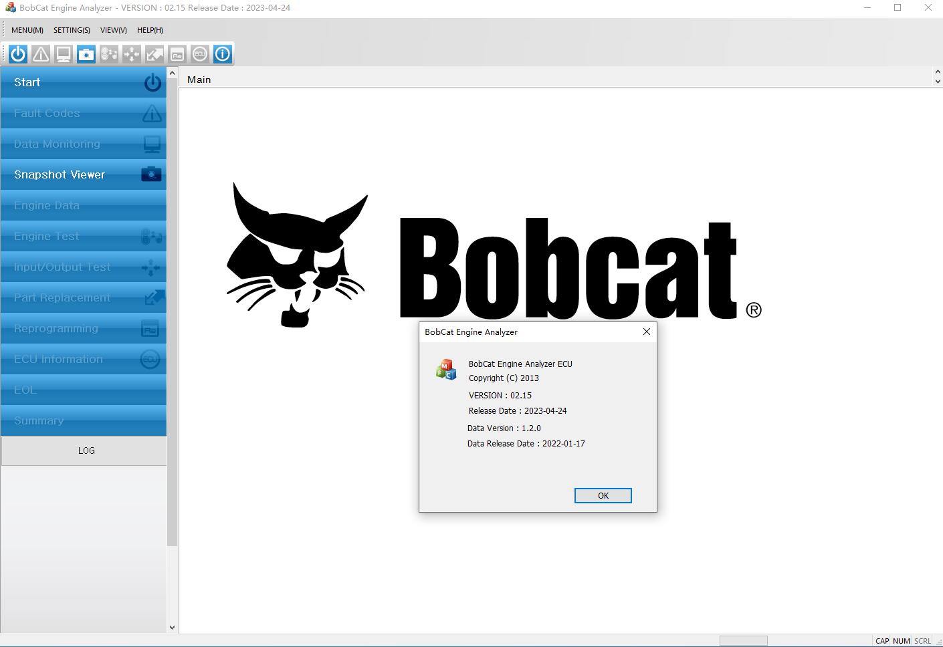The width and height of the screenshot is (943, 647).
Task: Select Summary sidebar entry
Action: pyautogui.click(x=84, y=420)
